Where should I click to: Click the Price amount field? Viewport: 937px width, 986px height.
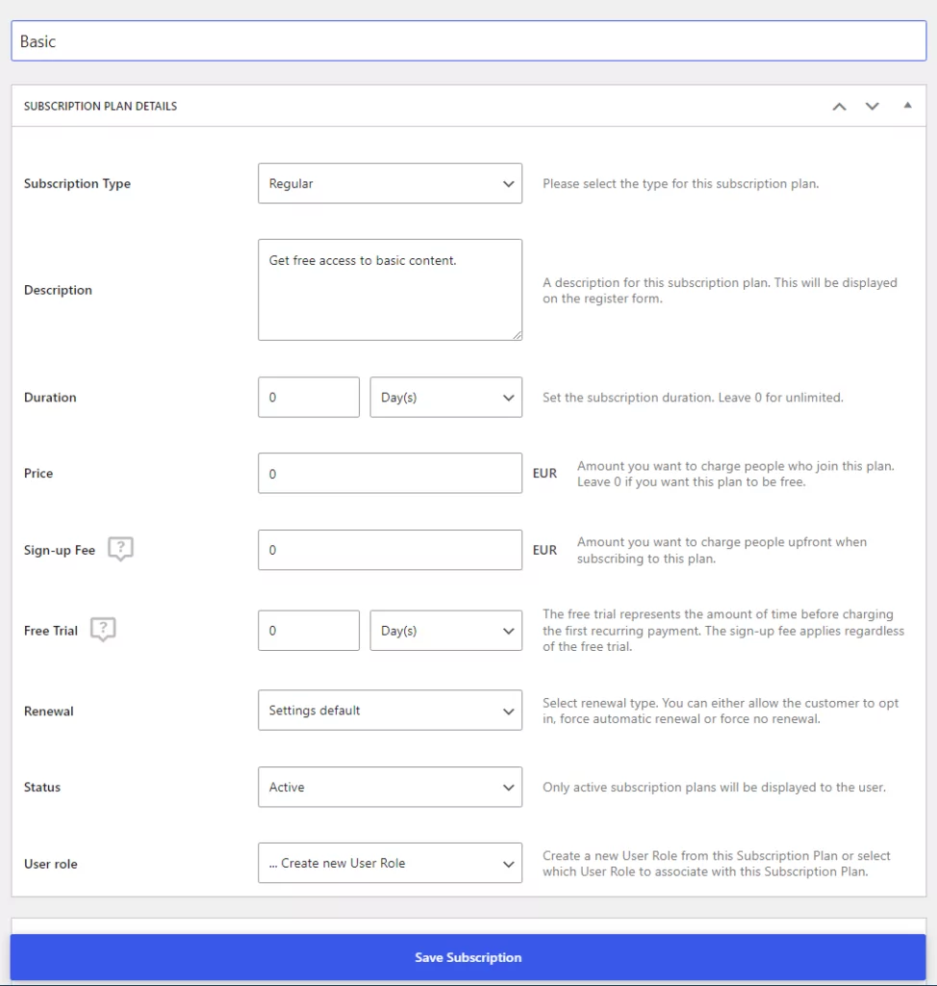(x=390, y=474)
